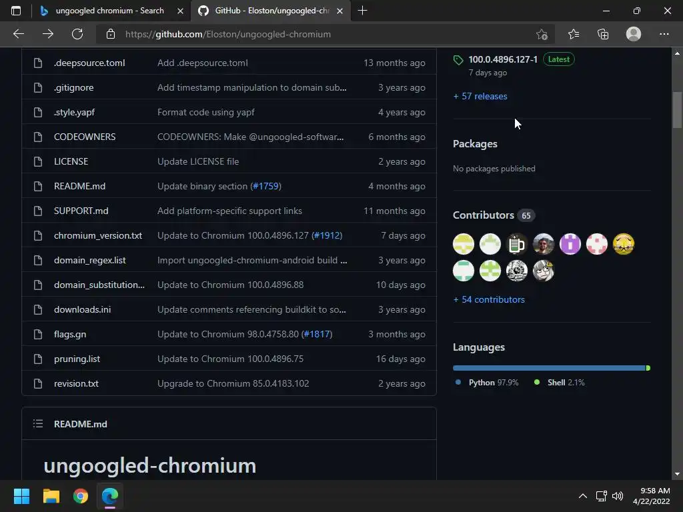The width and height of the screenshot is (683, 512).
Task: Open File Explorer from taskbar
Action: (x=51, y=496)
